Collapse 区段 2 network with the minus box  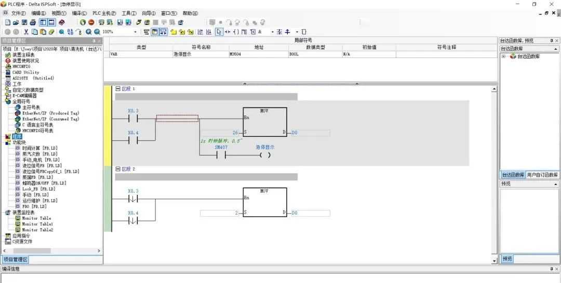click(118, 169)
